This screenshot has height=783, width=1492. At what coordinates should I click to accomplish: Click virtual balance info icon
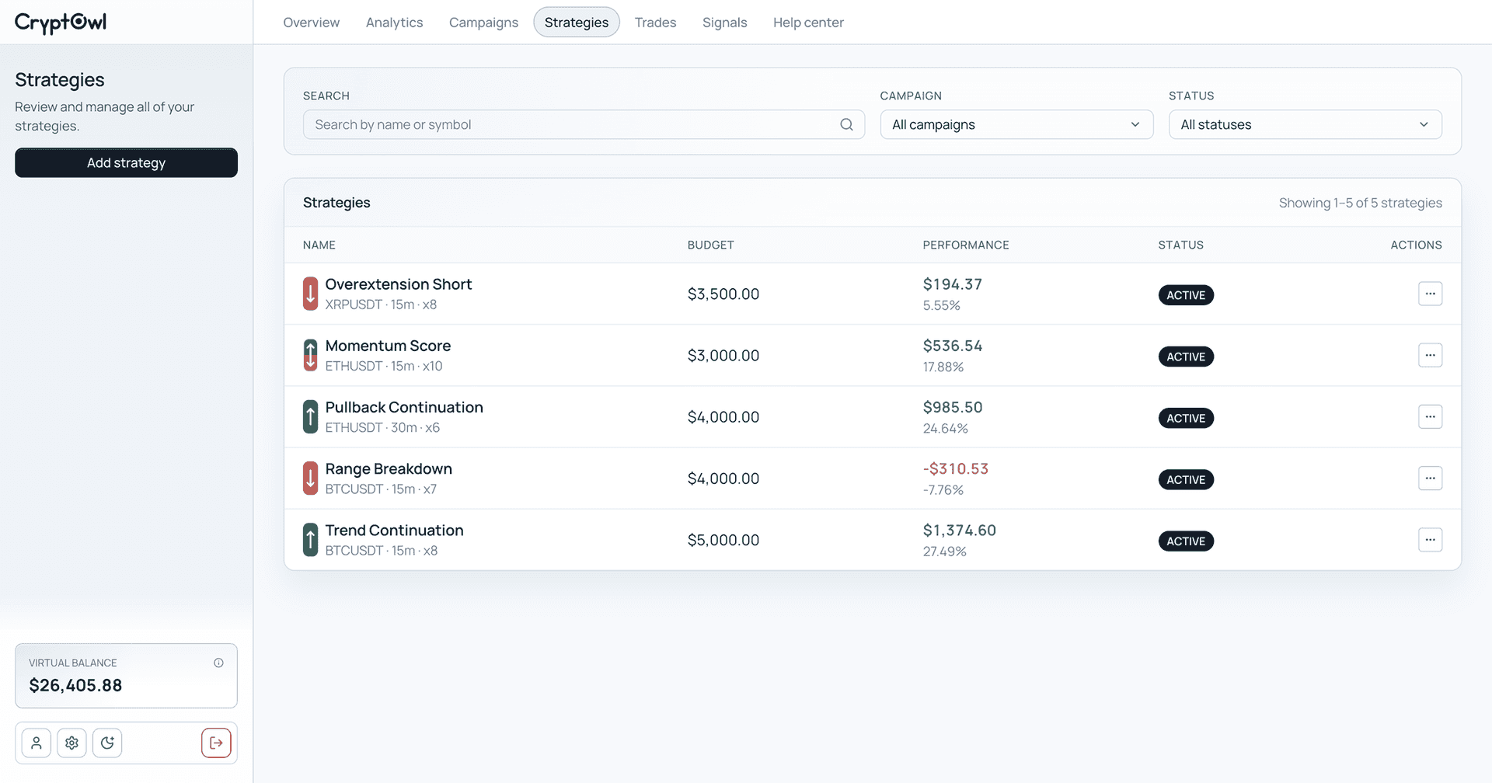(218, 663)
